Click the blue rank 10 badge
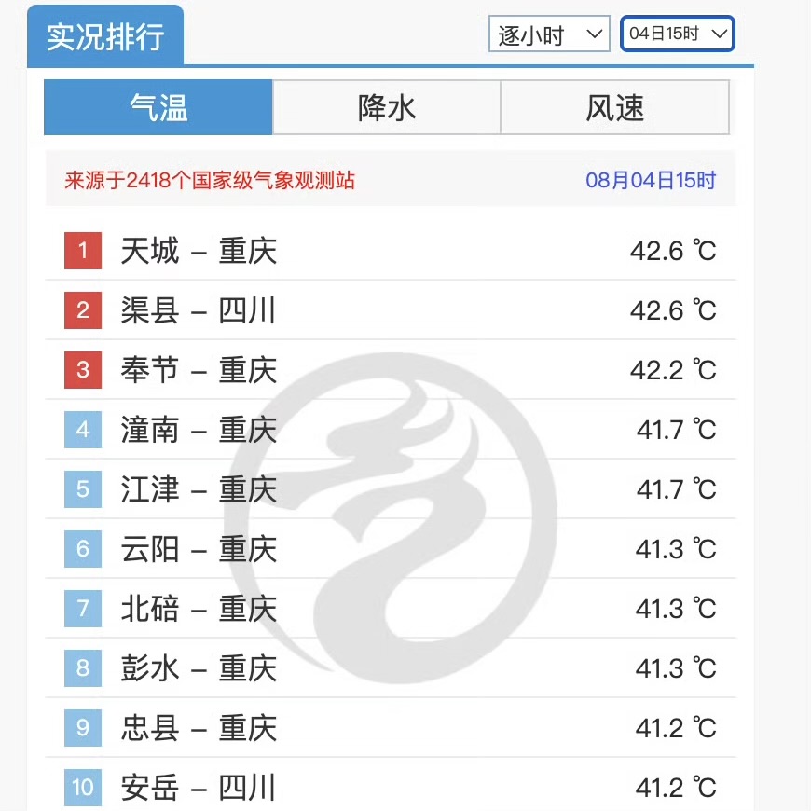Screen dimensions: 811x811 tap(83, 787)
